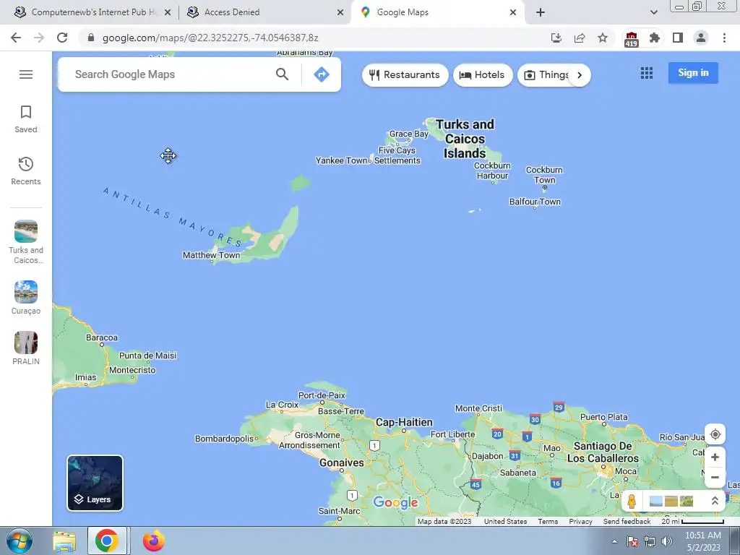The height and width of the screenshot is (555, 740).
Task: Click the Santiago De Los Caballeros label
Action: tap(603, 452)
